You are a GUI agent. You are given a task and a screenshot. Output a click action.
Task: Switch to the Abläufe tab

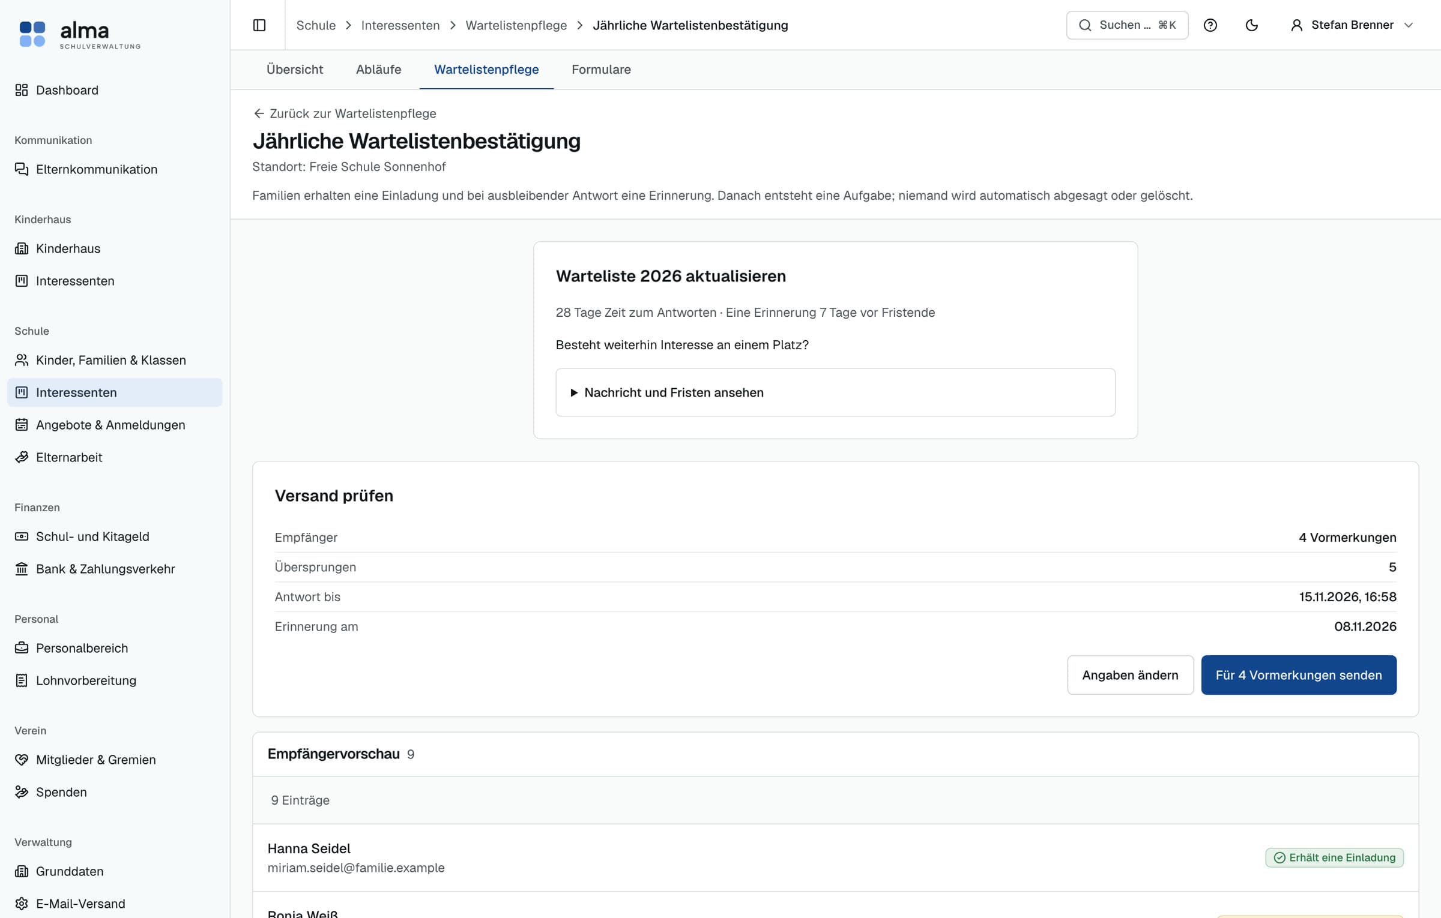coord(378,70)
